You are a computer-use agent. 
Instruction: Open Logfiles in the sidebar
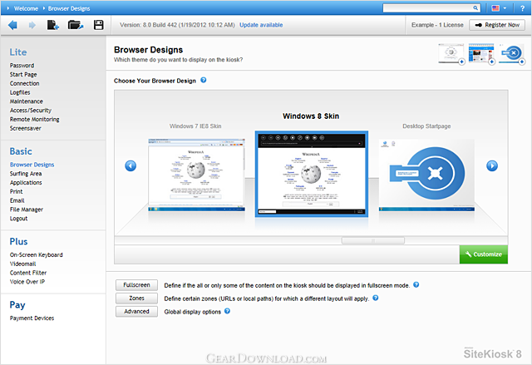click(x=20, y=92)
